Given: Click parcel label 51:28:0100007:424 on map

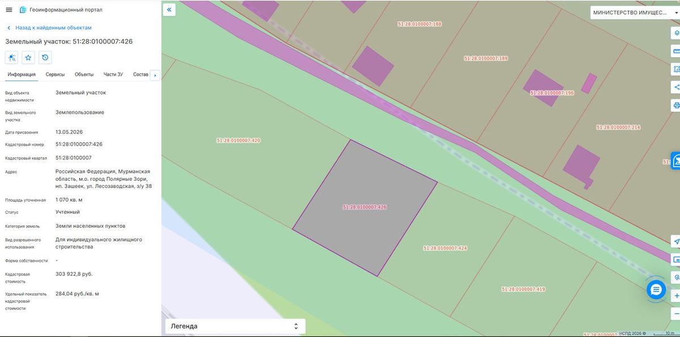Looking at the screenshot, I should (445, 248).
